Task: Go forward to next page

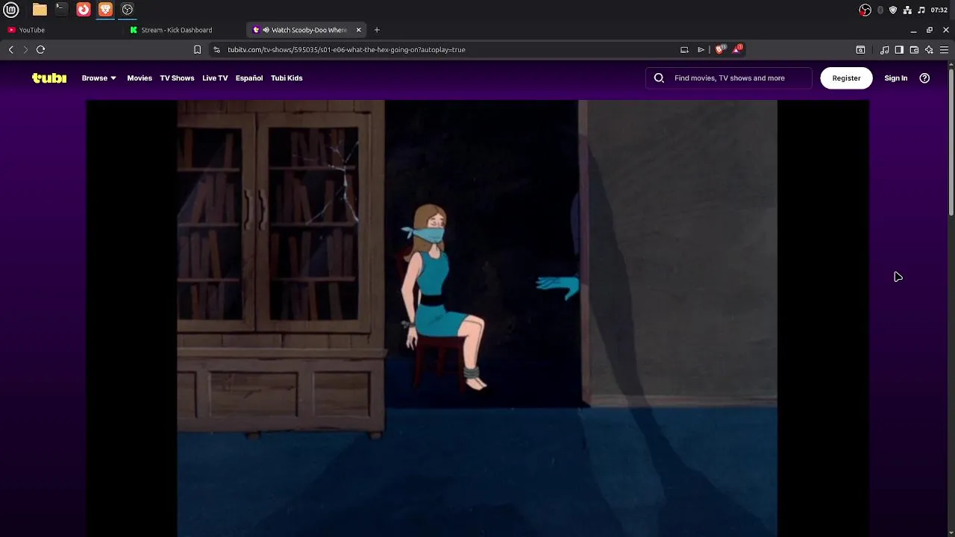Action: click(x=25, y=49)
